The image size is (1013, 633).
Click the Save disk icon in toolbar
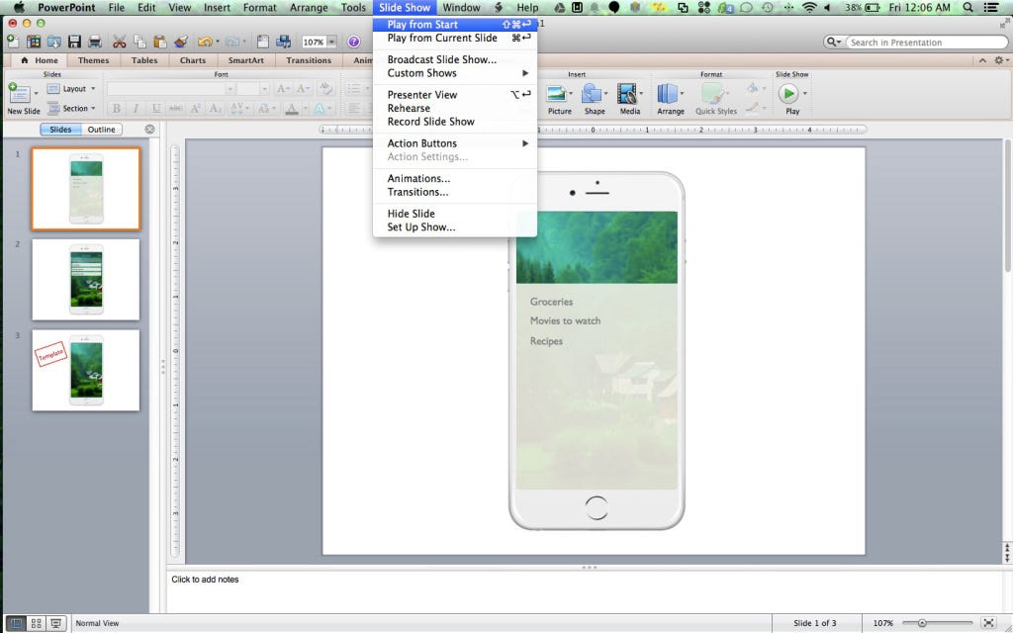tap(74, 42)
